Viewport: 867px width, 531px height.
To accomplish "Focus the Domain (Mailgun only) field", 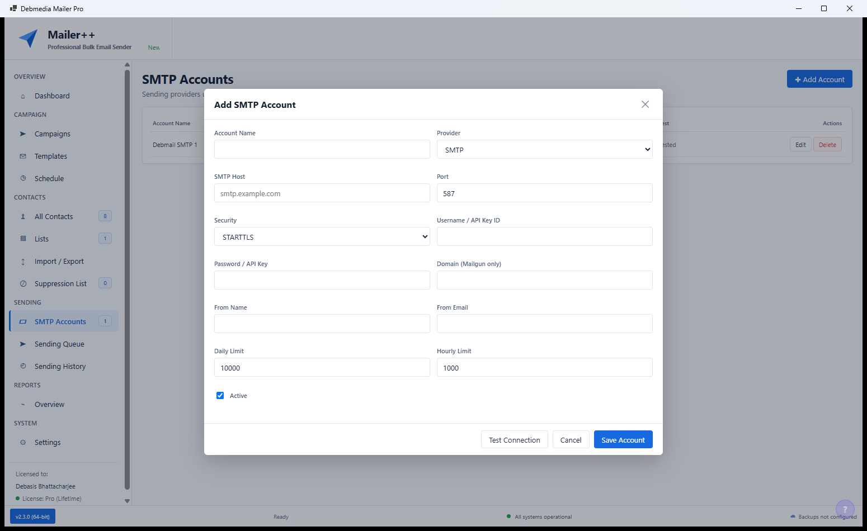I will pos(544,280).
